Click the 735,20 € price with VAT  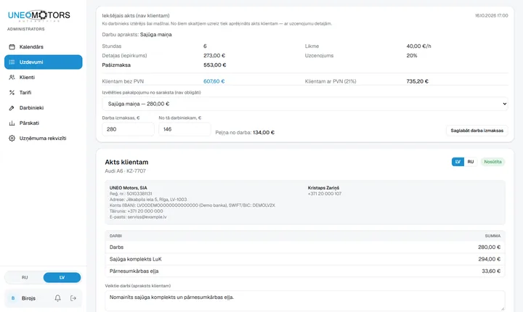[x=417, y=81]
